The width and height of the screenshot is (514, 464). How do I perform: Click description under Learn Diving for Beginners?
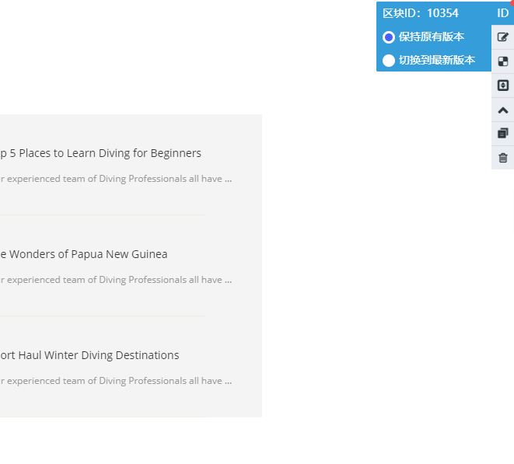(x=116, y=179)
